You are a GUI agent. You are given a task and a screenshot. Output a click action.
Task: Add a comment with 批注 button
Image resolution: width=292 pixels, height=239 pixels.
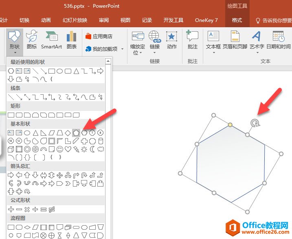click(x=192, y=40)
